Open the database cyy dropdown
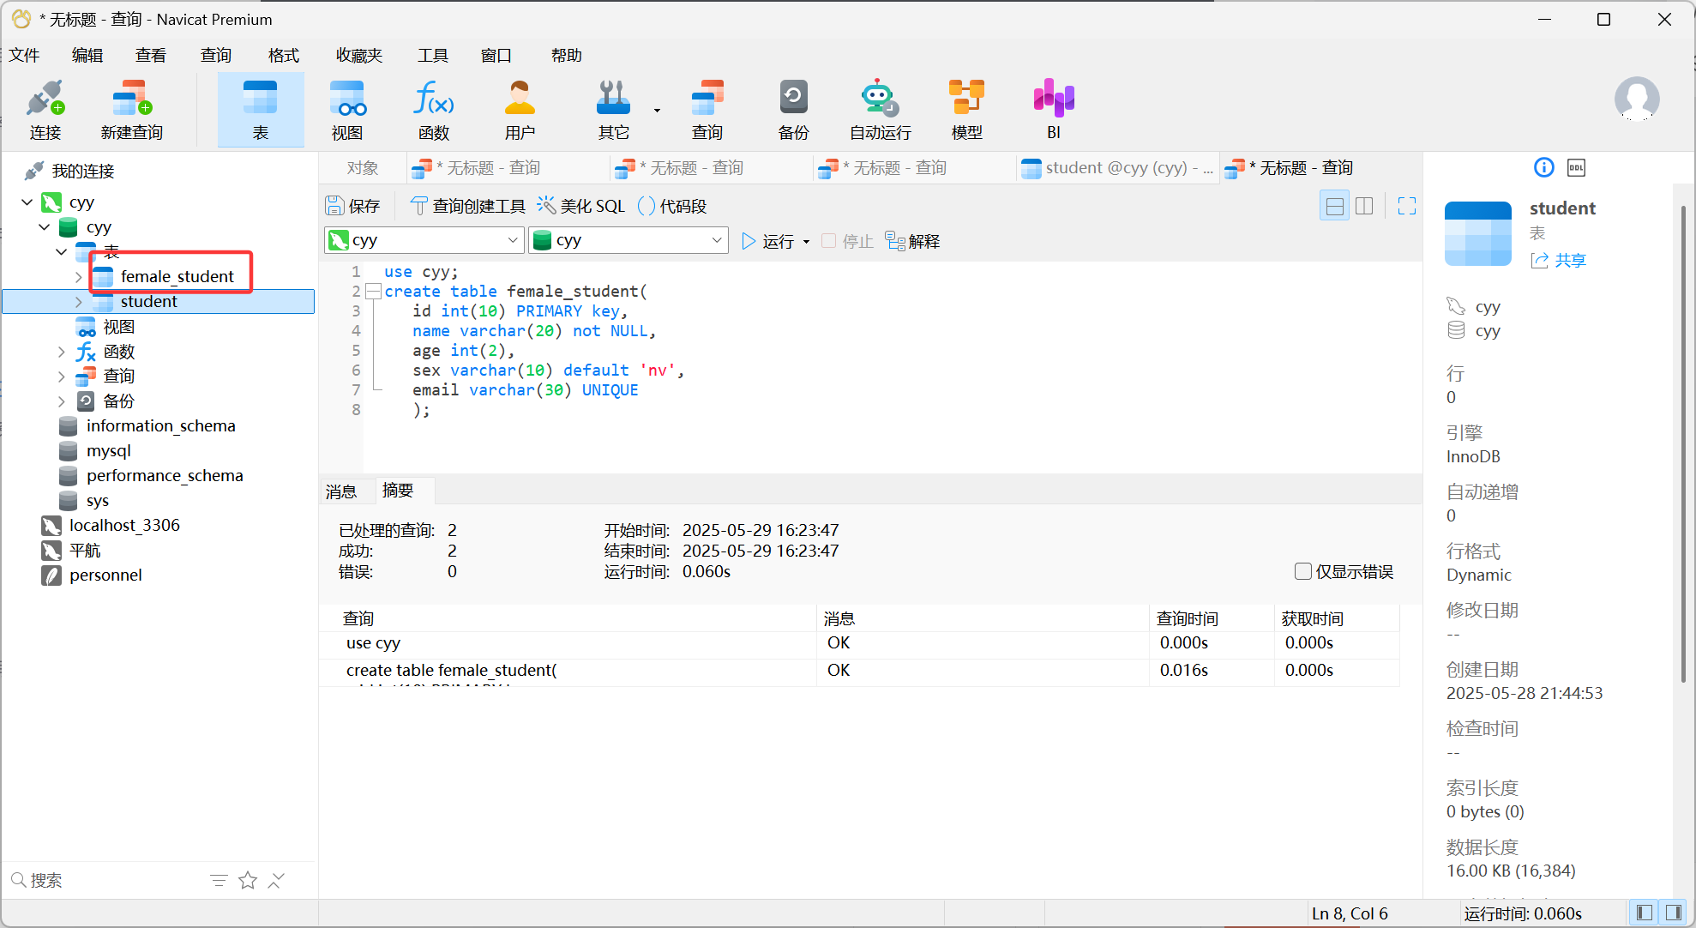Viewport: 1696px width, 928px height. point(628,241)
